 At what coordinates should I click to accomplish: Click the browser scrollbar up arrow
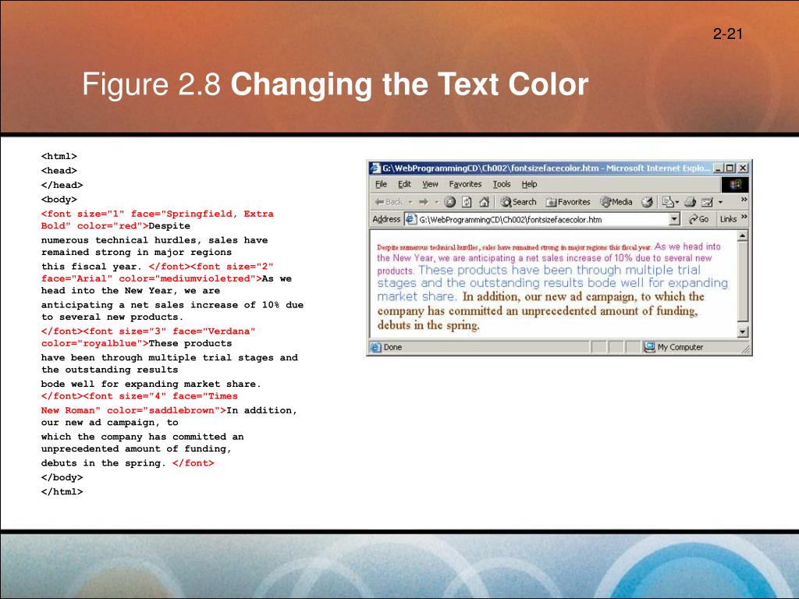pyautogui.click(x=743, y=236)
